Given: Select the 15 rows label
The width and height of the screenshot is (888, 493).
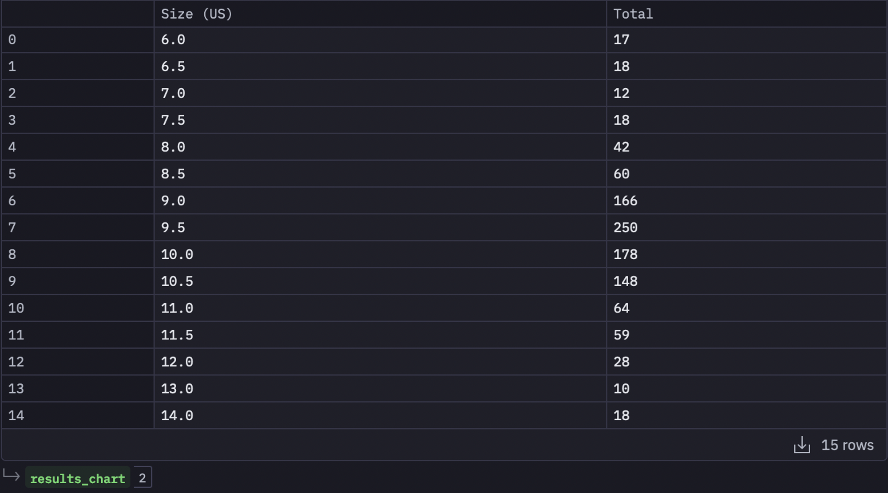Looking at the screenshot, I should click(x=847, y=445).
